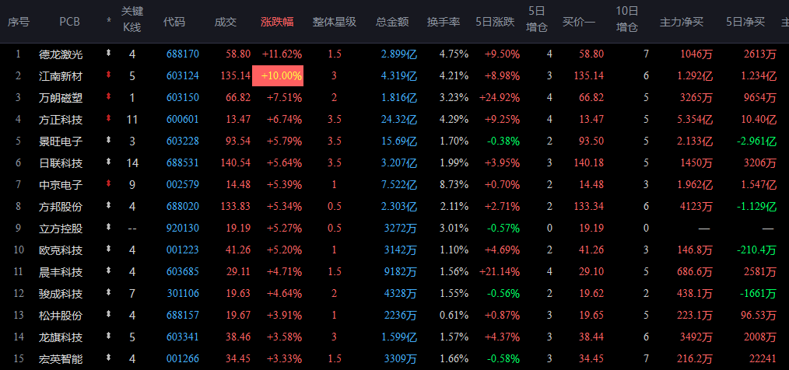The width and height of the screenshot is (789, 370).
Task: Click +11.62% change value
Action: [282, 54]
